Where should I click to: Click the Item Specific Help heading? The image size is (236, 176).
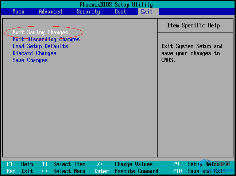click(x=193, y=25)
